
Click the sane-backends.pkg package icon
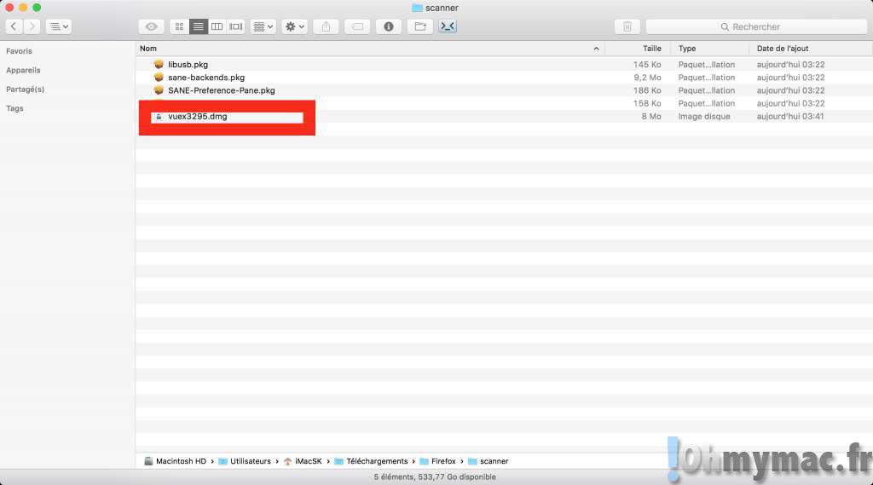click(x=159, y=78)
